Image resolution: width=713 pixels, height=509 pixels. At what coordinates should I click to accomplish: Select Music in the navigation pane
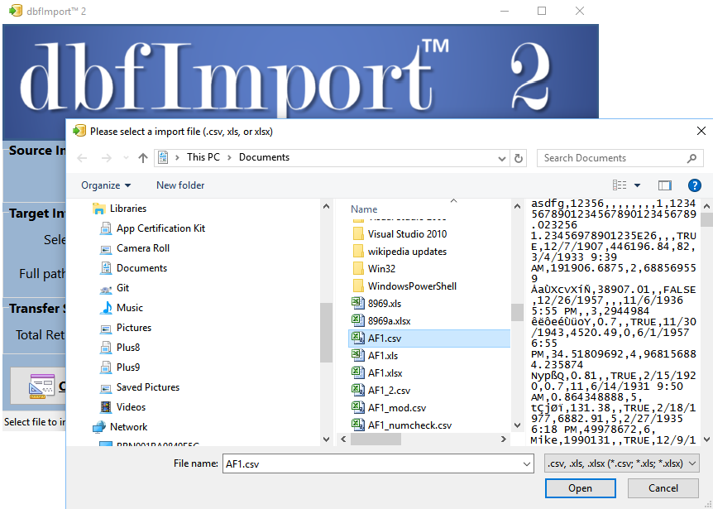coord(130,308)
